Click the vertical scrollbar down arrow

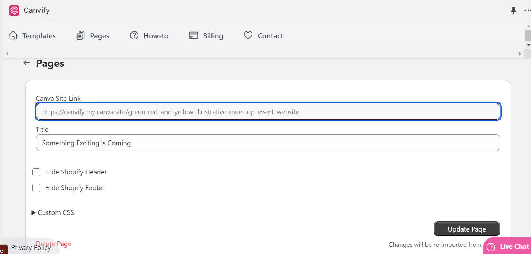click(x=528, y=45)
